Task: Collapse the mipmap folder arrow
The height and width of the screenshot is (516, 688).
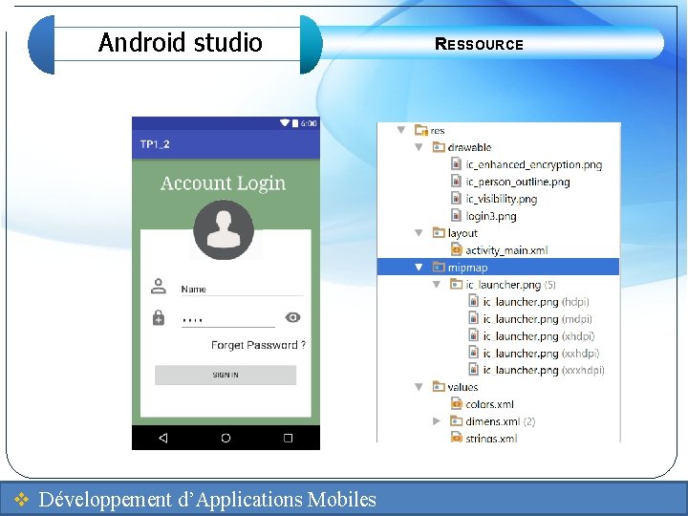Action: click(x=419, y=267)
